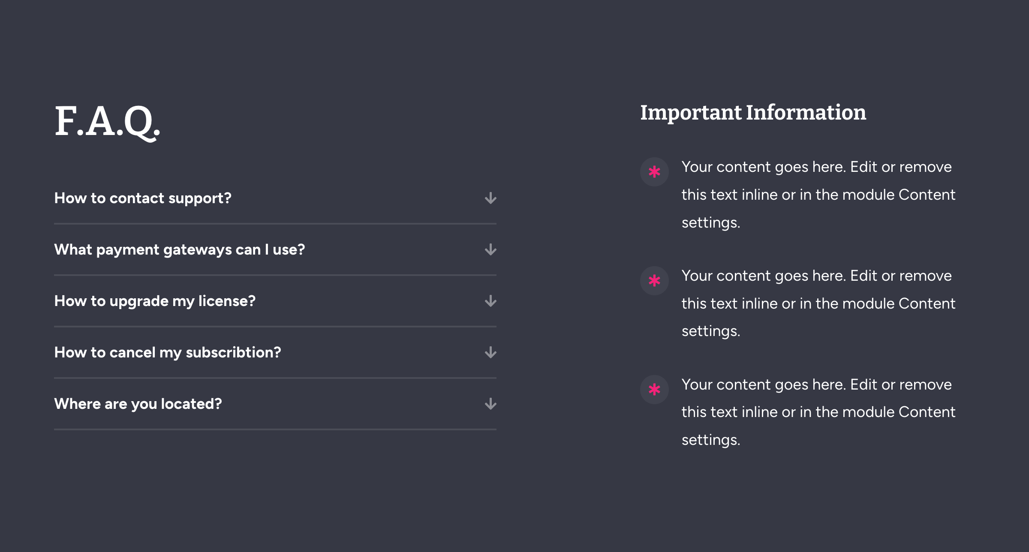This screenshot has height=552, width=1029.
Task: Expand the "Where are you located?" arrow
Action: pyautogui.click(x=490, y=404)
